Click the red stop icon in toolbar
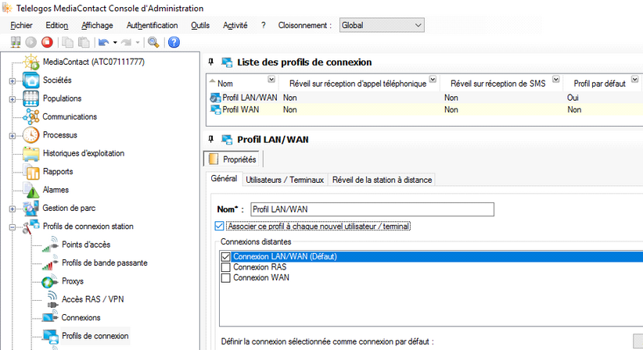 47,41
